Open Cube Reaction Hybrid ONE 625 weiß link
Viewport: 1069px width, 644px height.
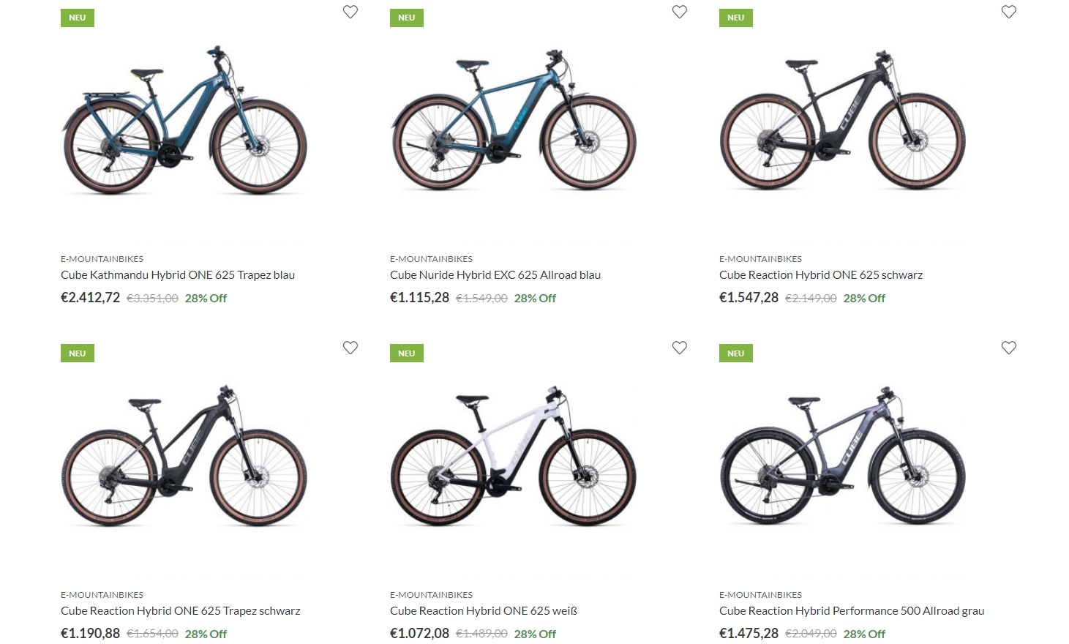point(484,611)
